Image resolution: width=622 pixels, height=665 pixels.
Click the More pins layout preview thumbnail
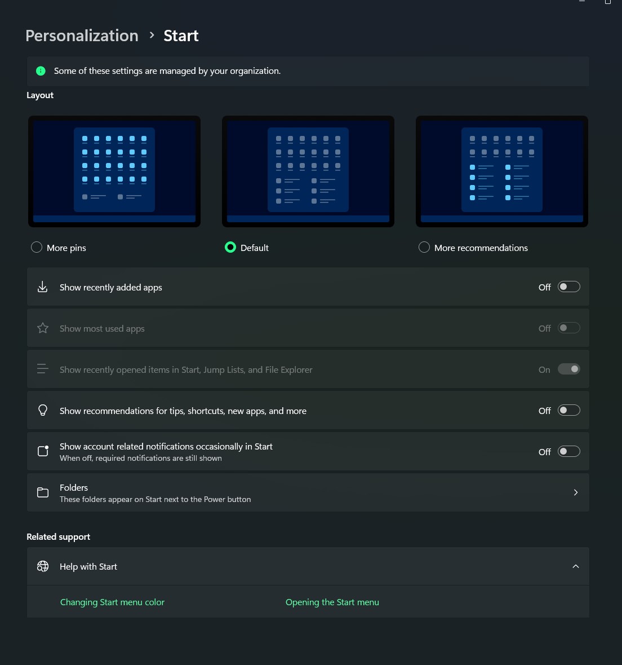114,171
